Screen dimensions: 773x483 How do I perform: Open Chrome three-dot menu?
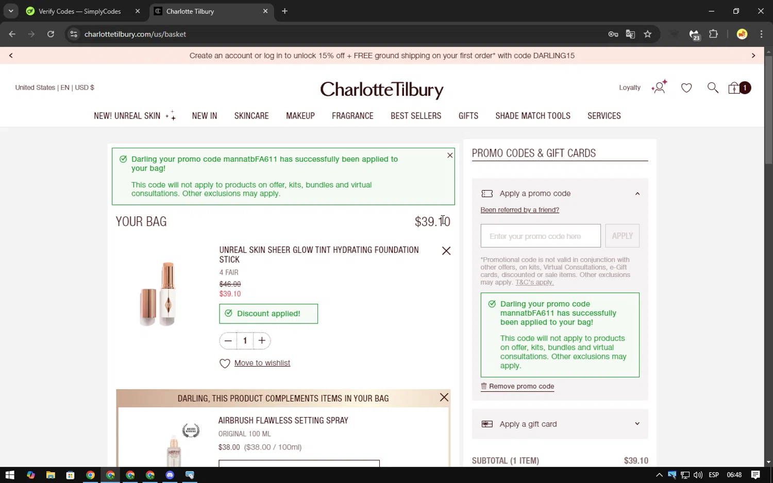[x=762, y=34]
